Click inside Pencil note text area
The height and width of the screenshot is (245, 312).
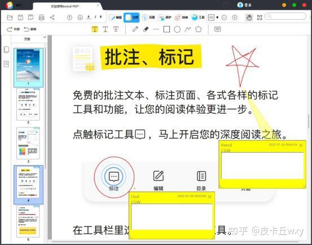pos(262,166)
